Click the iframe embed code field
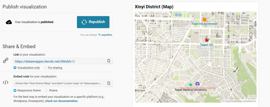This screenshot has height=107, width=270. pyautogui.click(x=59, y=83)
